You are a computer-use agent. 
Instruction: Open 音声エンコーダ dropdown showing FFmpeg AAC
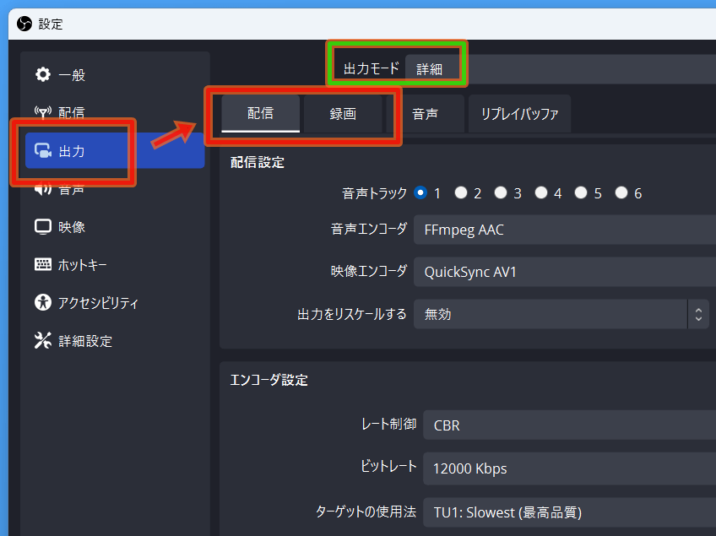pos(565,230)
